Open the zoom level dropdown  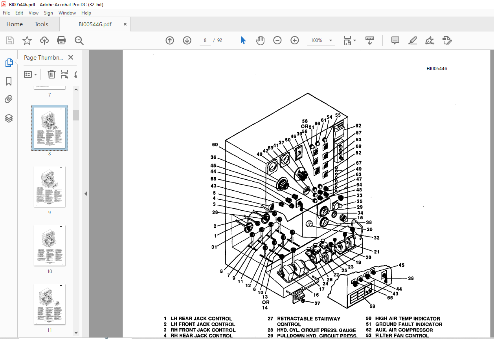pos(331,40)
